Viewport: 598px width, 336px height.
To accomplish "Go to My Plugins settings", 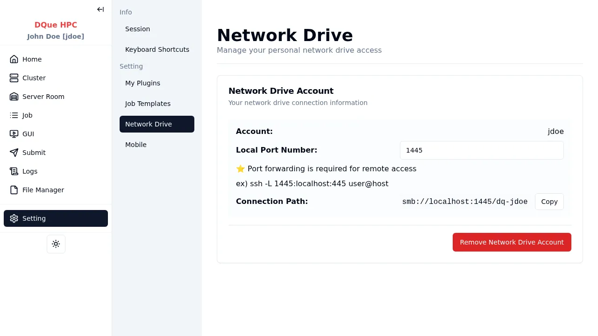I will [142, 83].
